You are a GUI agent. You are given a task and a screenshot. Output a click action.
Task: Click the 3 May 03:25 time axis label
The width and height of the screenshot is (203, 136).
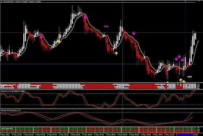(29, 135)
